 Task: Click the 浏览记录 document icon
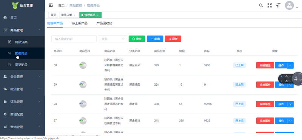coord(10,65)
